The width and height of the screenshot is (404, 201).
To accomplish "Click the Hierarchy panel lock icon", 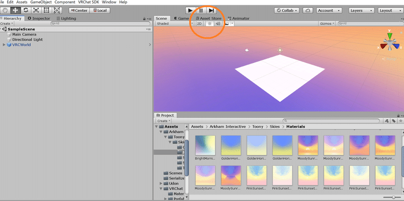I will click(144, 19).
